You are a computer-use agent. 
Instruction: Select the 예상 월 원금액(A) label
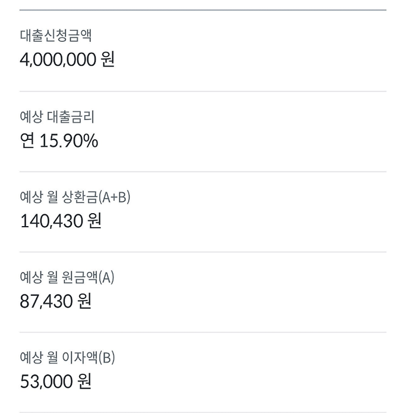pyautogui.click(x=67, y=277)
